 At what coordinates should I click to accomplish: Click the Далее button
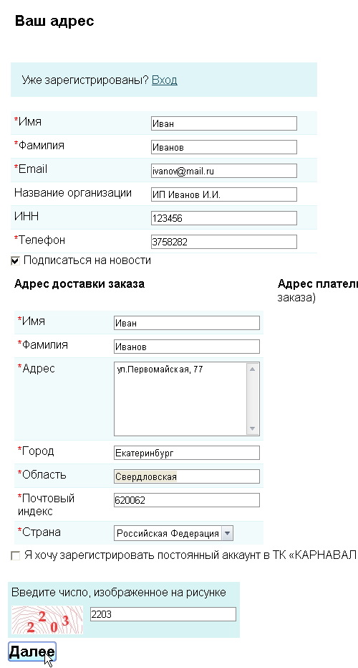32,651
